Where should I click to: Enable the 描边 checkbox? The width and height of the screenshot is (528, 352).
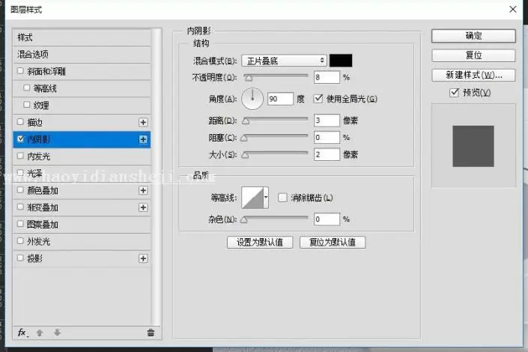tap(20, 121)
